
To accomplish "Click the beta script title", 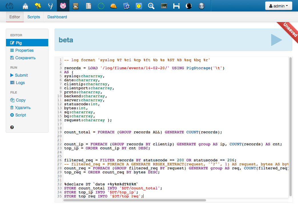I will point(66,40).
